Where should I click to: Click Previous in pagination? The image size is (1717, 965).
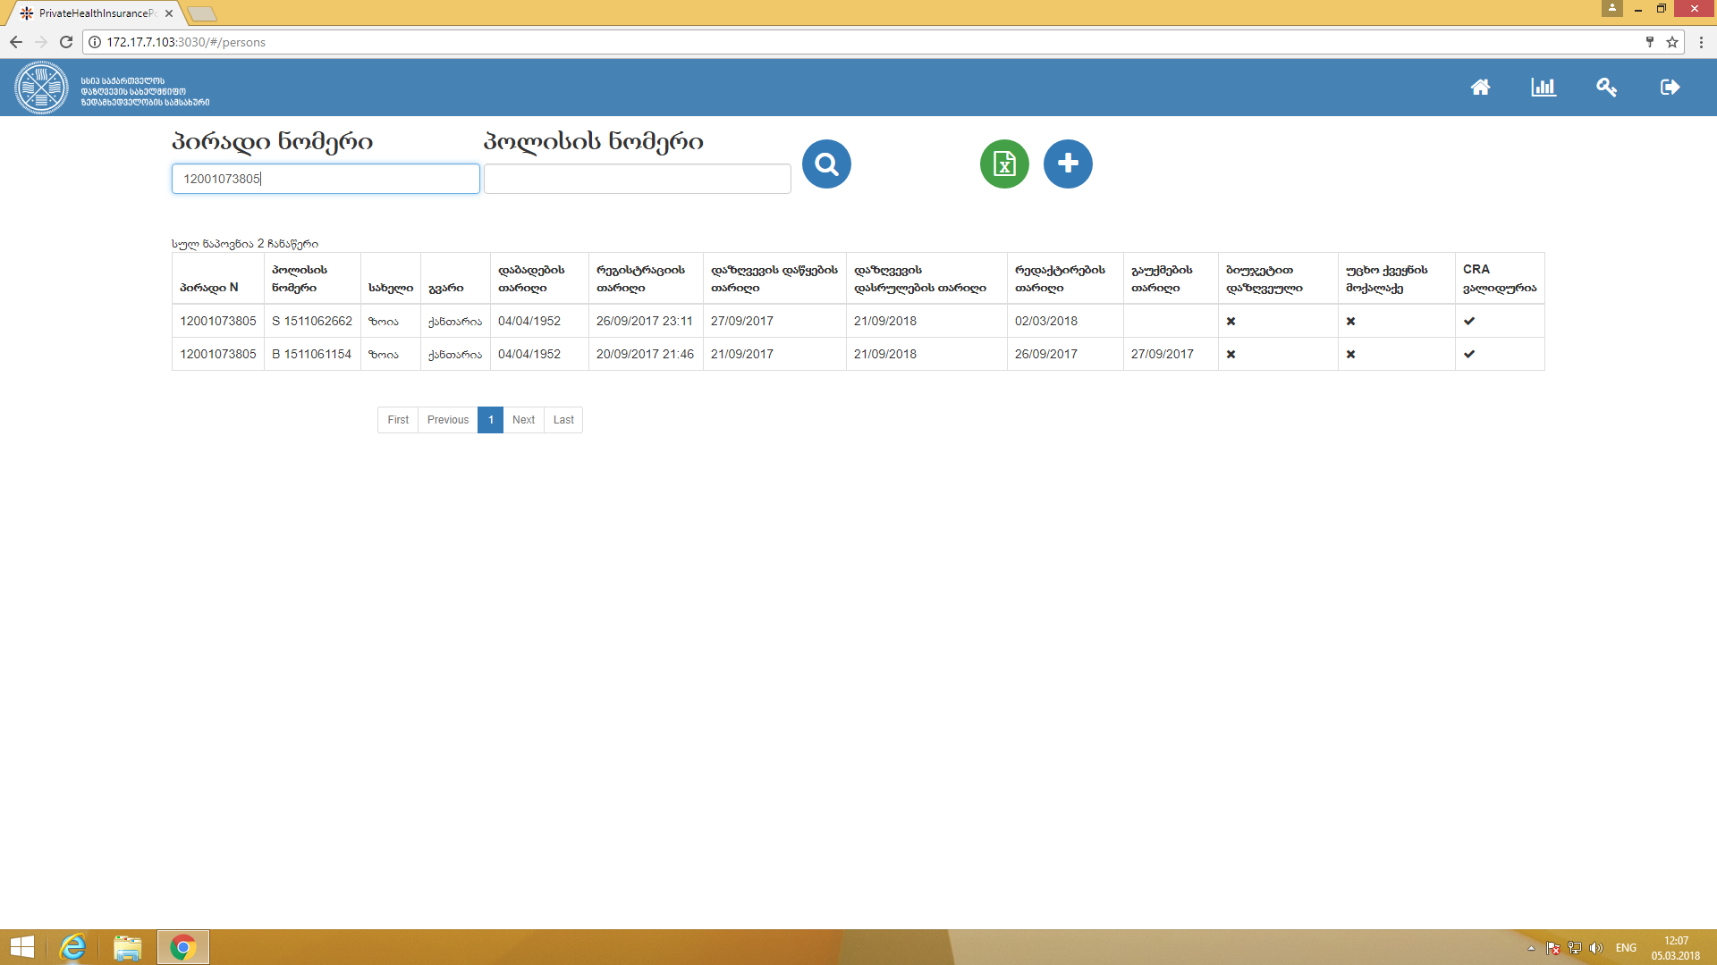[447, 420]
